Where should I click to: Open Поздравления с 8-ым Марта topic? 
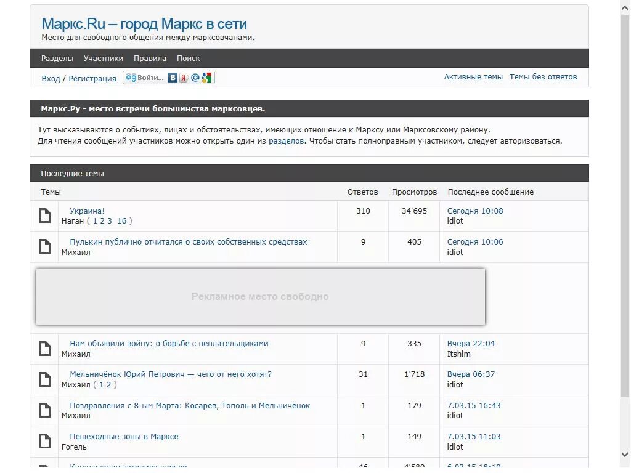190,405
